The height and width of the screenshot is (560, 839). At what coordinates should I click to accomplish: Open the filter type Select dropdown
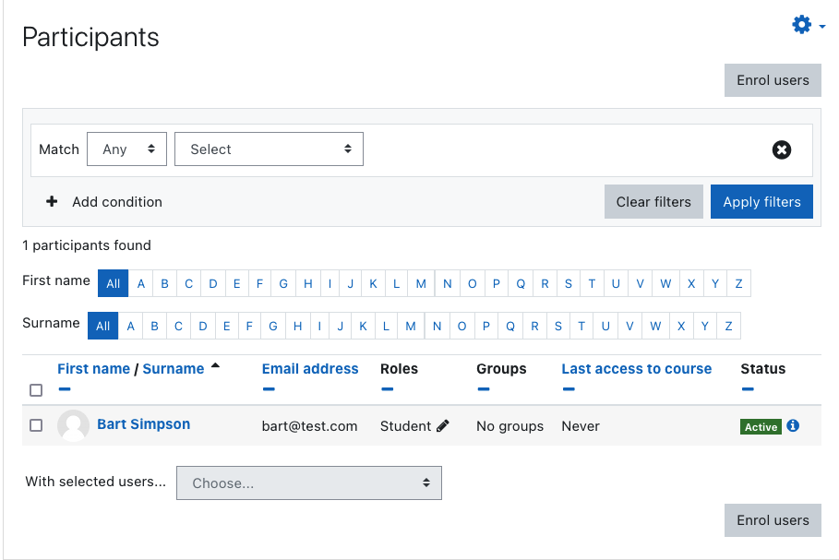tap(269, 149)
